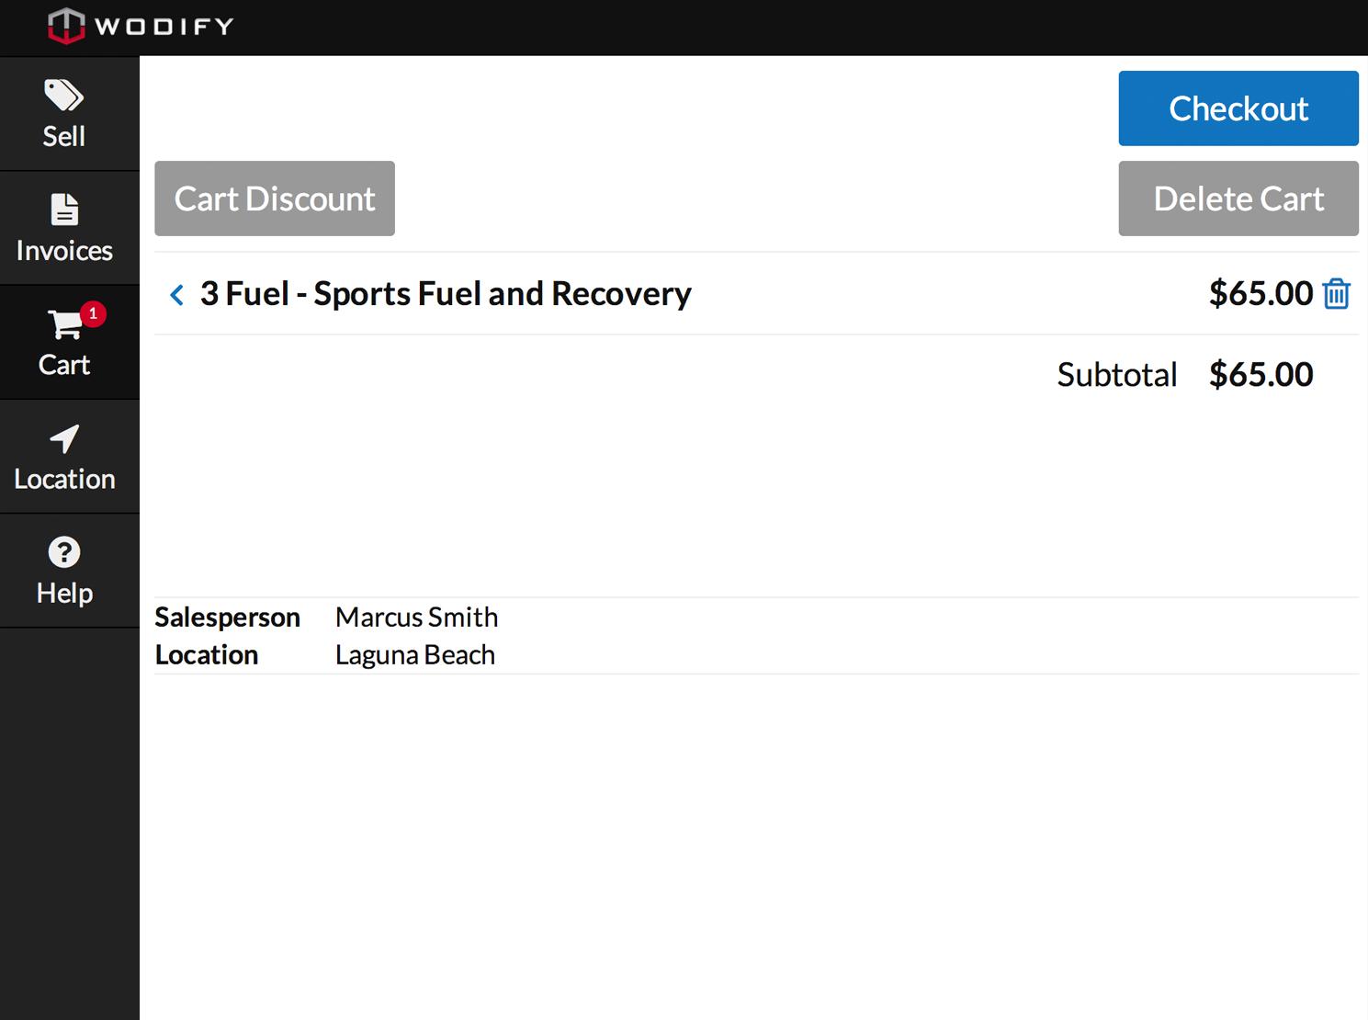Collapse the 3 Fuel item chevron

click(x=176, y=295)
